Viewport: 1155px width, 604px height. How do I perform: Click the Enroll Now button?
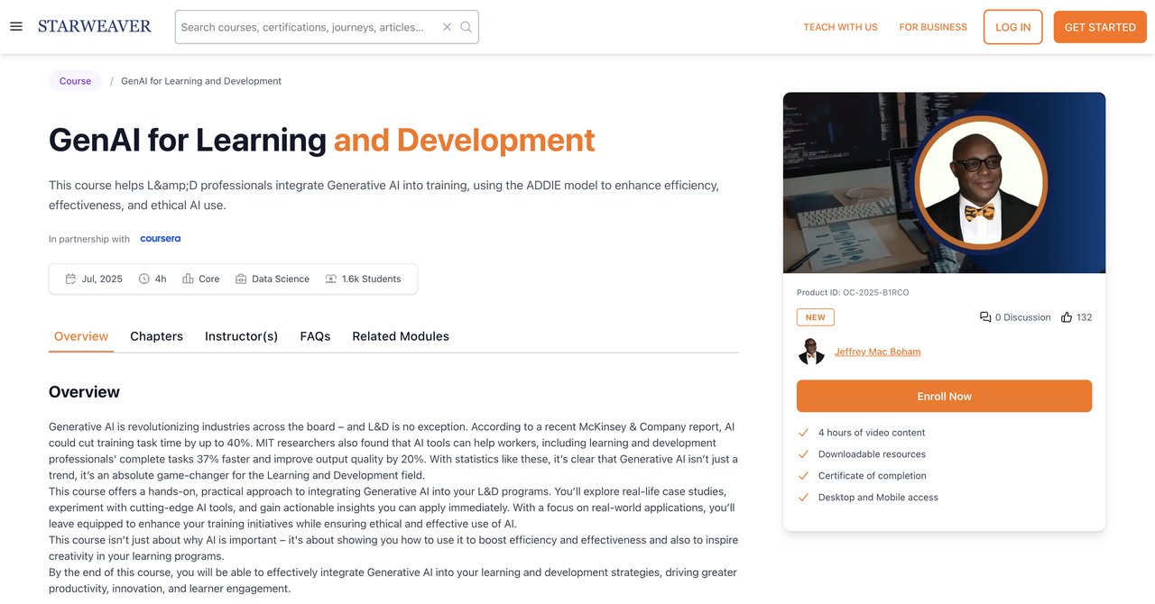click(944, 397)
